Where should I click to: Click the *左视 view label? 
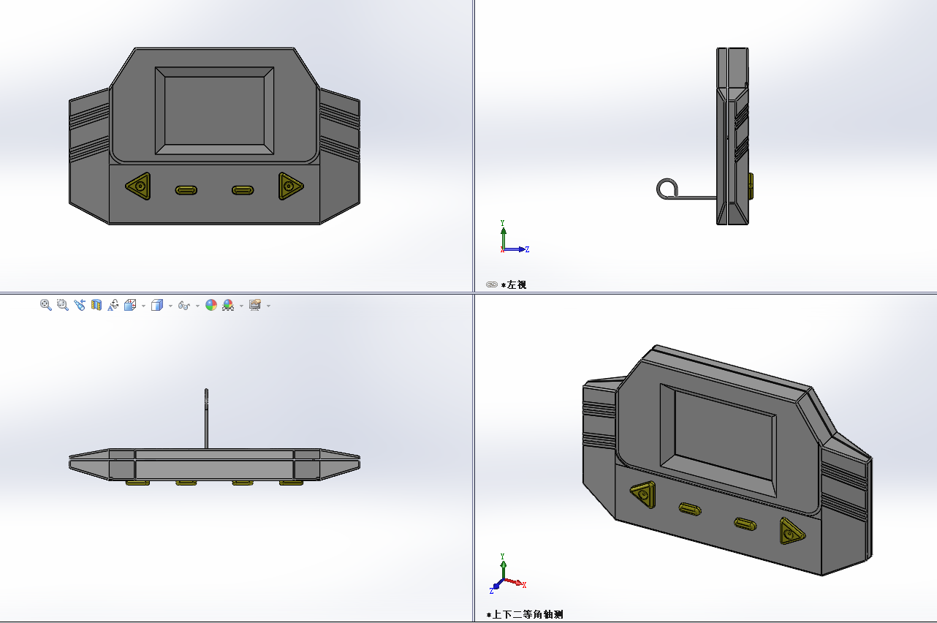pyautogui.click(x=513, y=284)
